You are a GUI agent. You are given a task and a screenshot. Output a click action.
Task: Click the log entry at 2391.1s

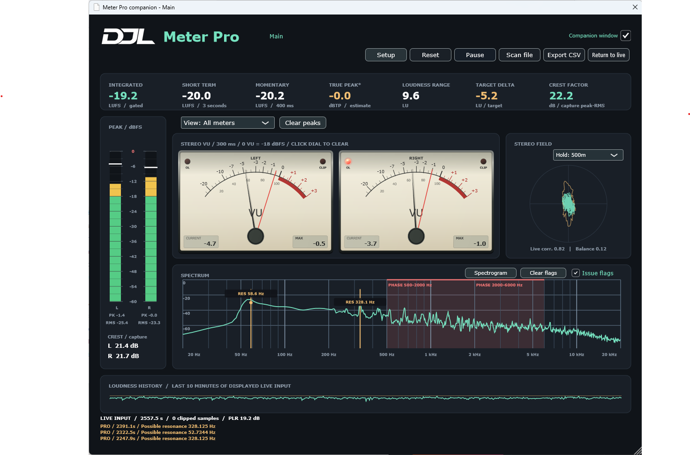tap(158, 426)
